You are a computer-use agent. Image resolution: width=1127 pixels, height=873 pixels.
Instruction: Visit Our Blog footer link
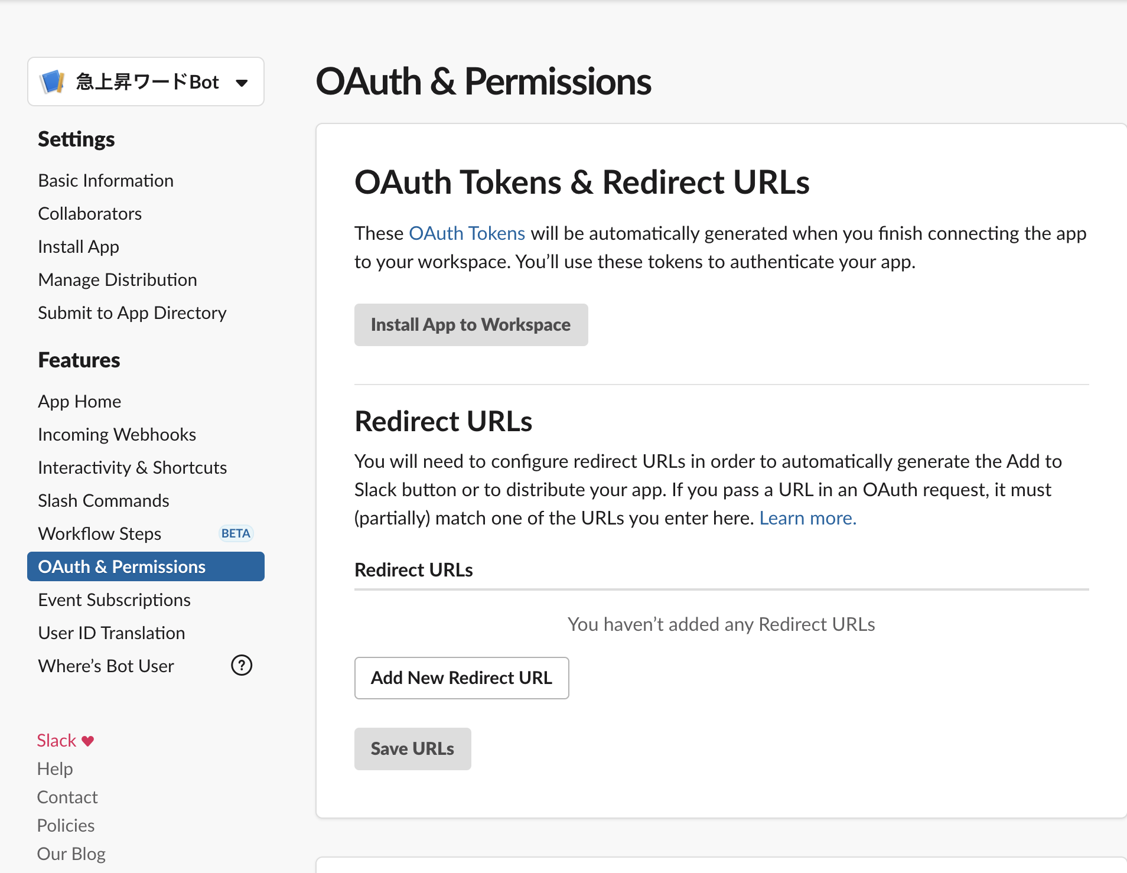(x=71, y=854)
